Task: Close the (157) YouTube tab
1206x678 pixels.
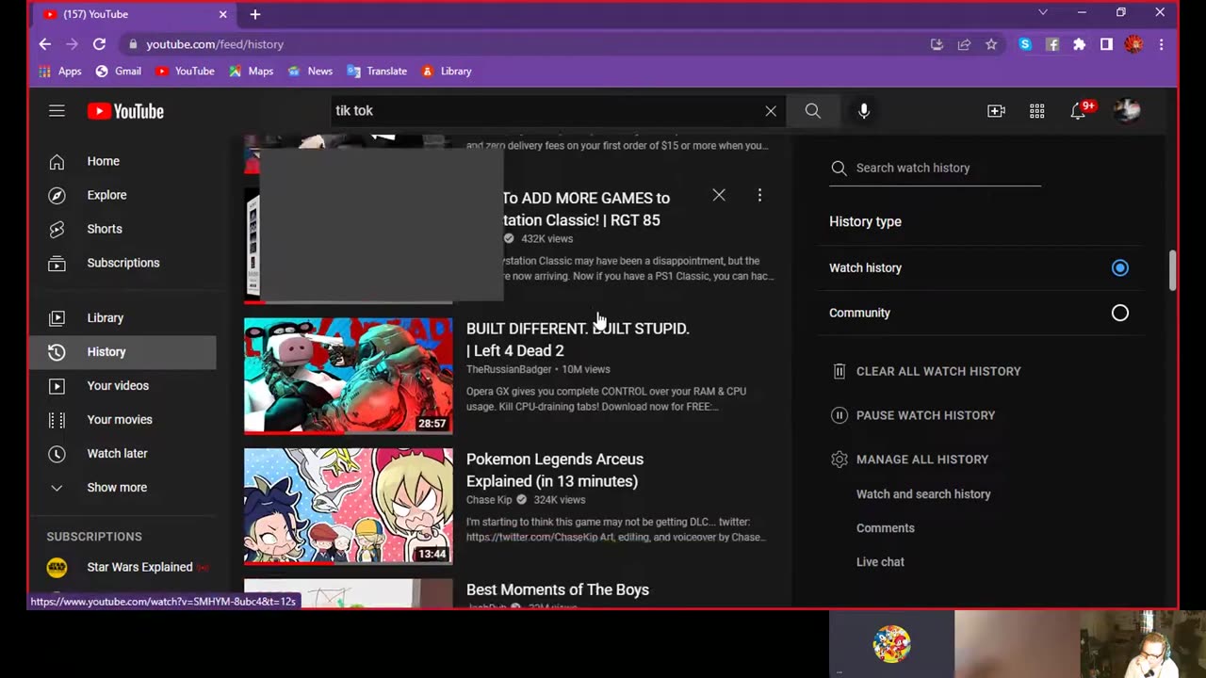Action: click(223, 14)
